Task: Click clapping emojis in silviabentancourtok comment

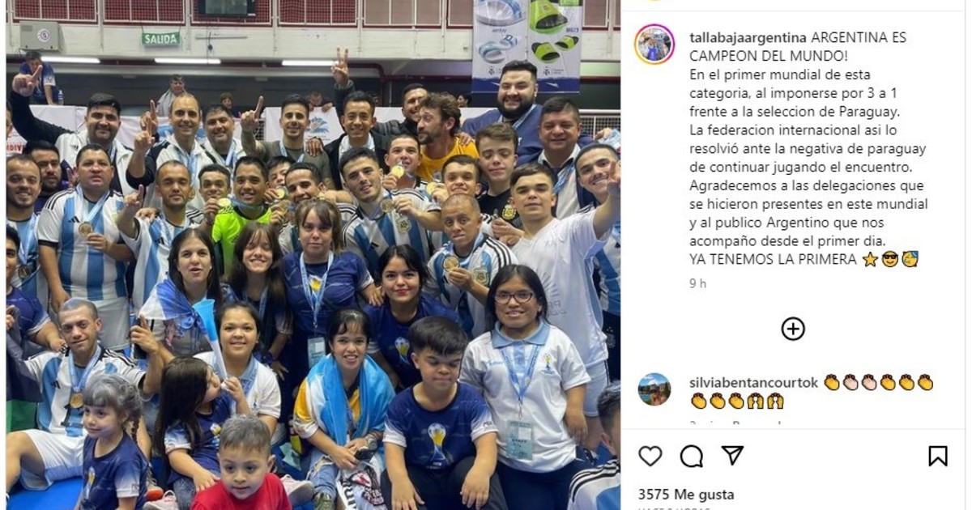Action: click(x=879, y=382)
